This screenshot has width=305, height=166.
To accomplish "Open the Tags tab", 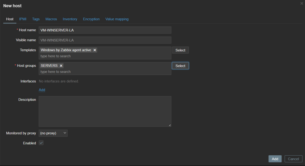I will click(36, 19).
